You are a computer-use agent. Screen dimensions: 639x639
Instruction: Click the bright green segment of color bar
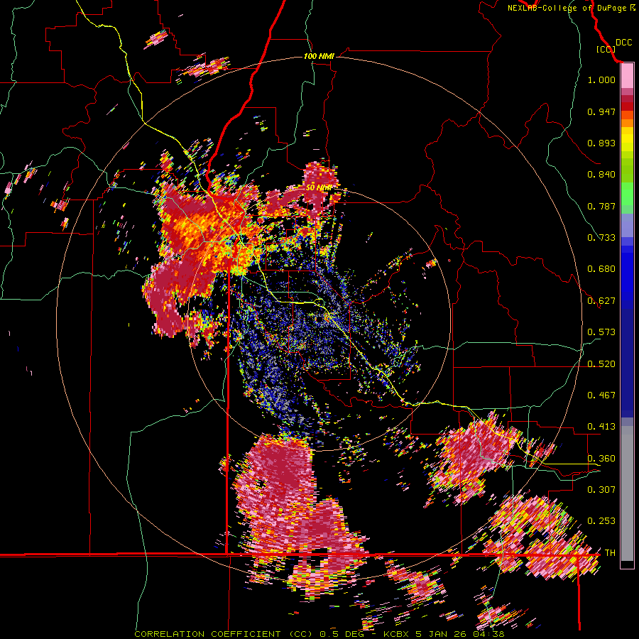coord(627,194)
